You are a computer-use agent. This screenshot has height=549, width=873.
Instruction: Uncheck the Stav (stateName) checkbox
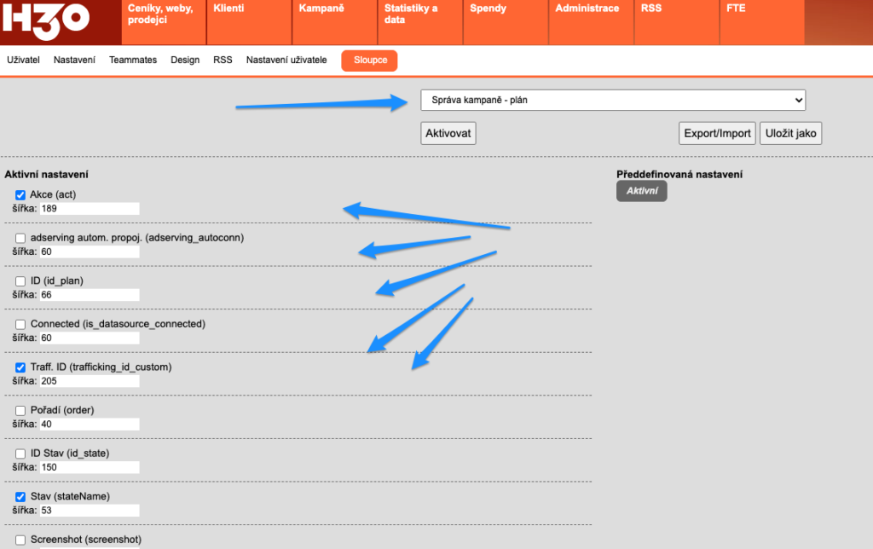[x=20, y=496]
